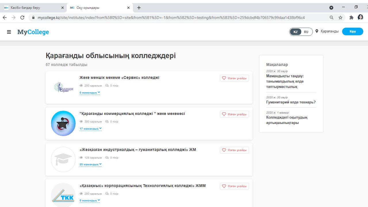Like Жезқазған индустриалдық колледжі with Маған ұнайды
Image resolution: width=368 pixels, height=207 pixels.
(x=234, y=150)
